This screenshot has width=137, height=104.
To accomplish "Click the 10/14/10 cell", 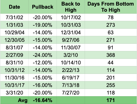I will (71, 62).
